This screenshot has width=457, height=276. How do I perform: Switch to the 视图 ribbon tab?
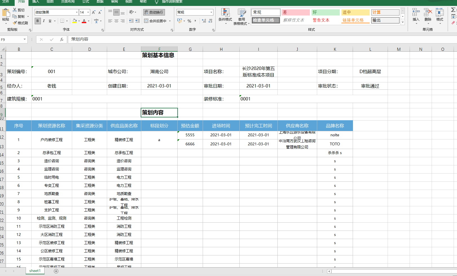pos(129,2)
